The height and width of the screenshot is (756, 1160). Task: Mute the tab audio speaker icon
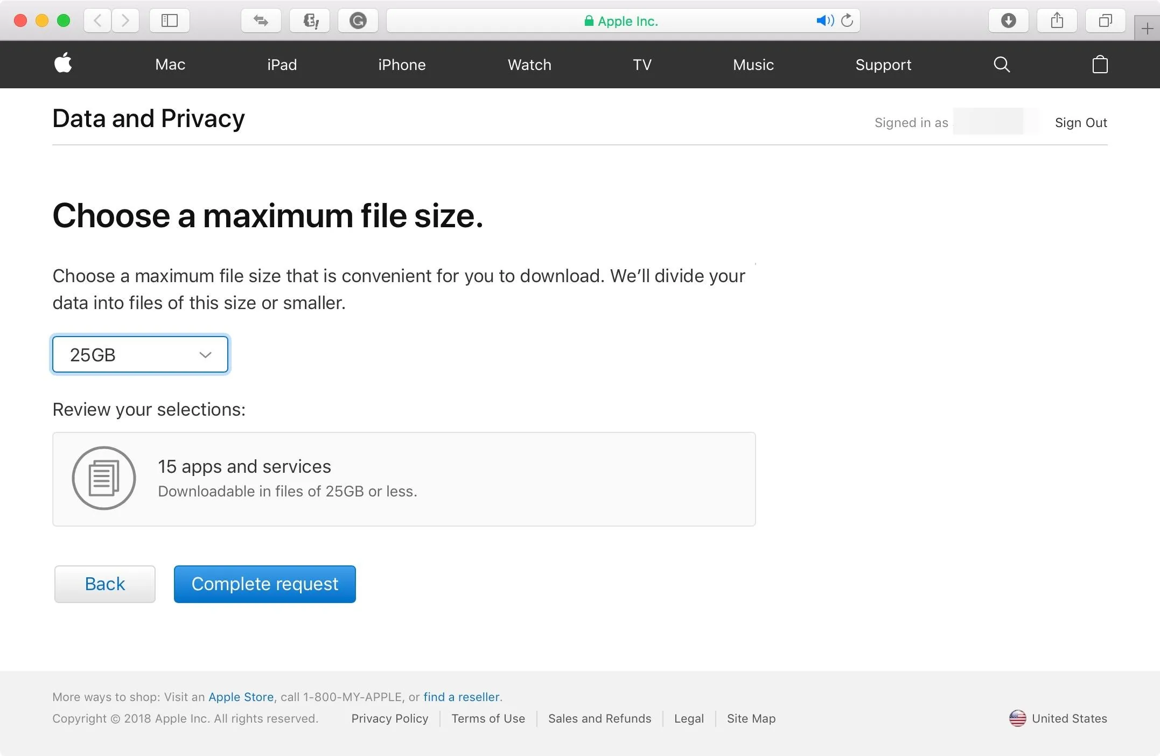[824, 20]
